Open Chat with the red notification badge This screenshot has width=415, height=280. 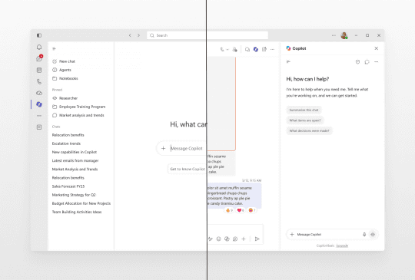pyautogui.click(x=39, y=58)
